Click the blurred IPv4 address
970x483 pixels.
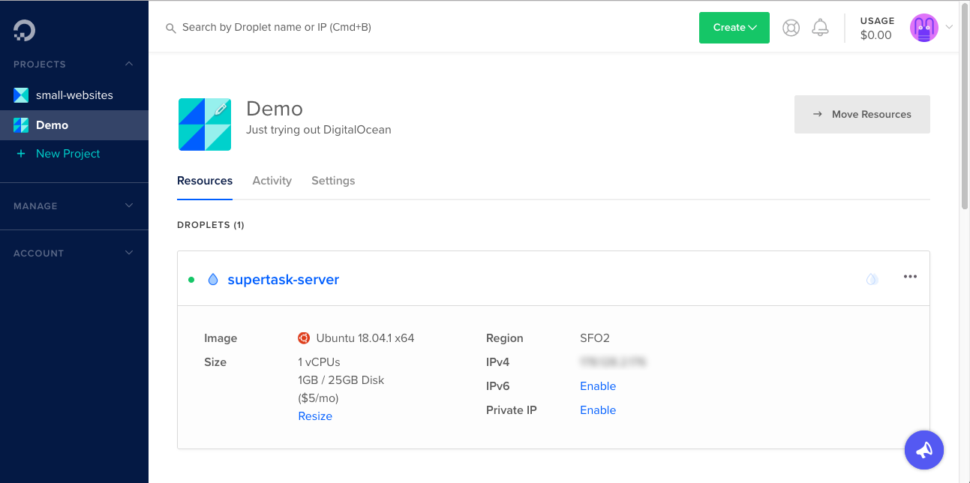(x=613, y=362)
